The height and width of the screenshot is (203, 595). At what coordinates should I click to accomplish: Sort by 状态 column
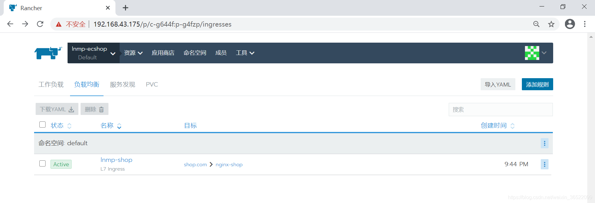click(61, 125)
